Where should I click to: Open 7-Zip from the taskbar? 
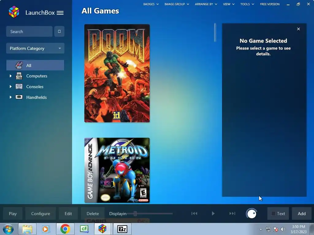coord(122,229)
